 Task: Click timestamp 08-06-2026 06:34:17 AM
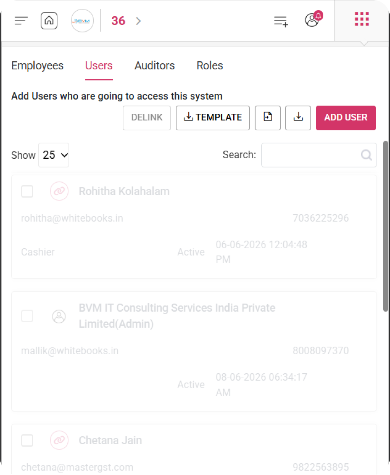261,385
